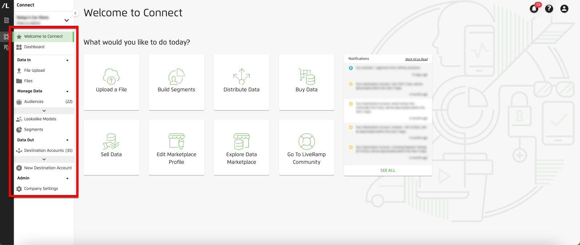
Task: Expand the list under Audiences
Action: point(44,111)
